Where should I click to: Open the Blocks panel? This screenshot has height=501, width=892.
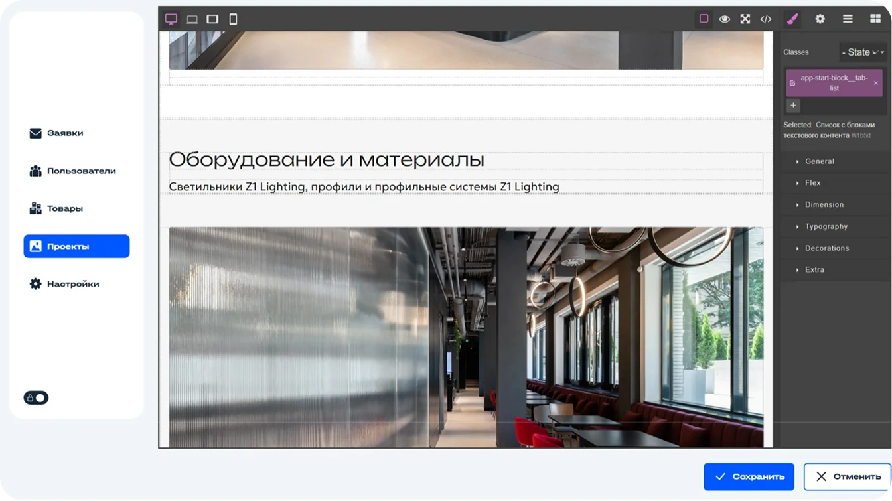click(x=875, y=19)
